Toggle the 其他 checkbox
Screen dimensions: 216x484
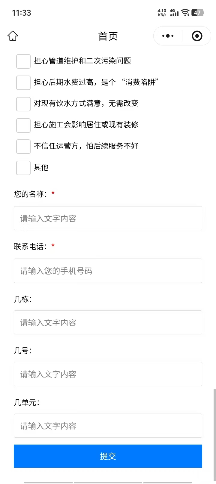(23, 168)
